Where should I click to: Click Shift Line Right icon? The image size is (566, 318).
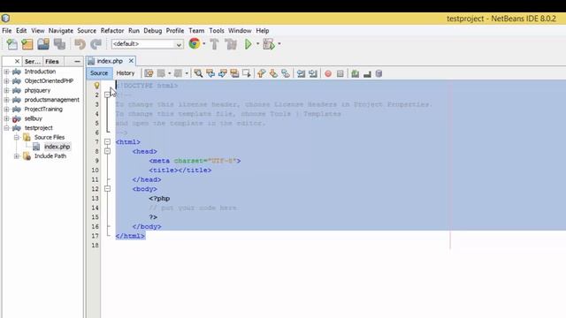pyautogui.click(x=313, y=73)
